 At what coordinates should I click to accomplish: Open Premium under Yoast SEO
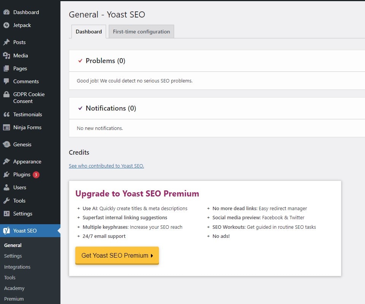(x=14, y=299)
